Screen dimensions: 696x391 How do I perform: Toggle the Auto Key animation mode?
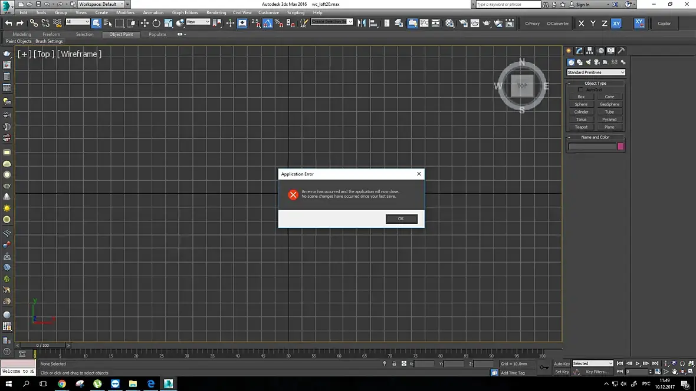point(562,363)
